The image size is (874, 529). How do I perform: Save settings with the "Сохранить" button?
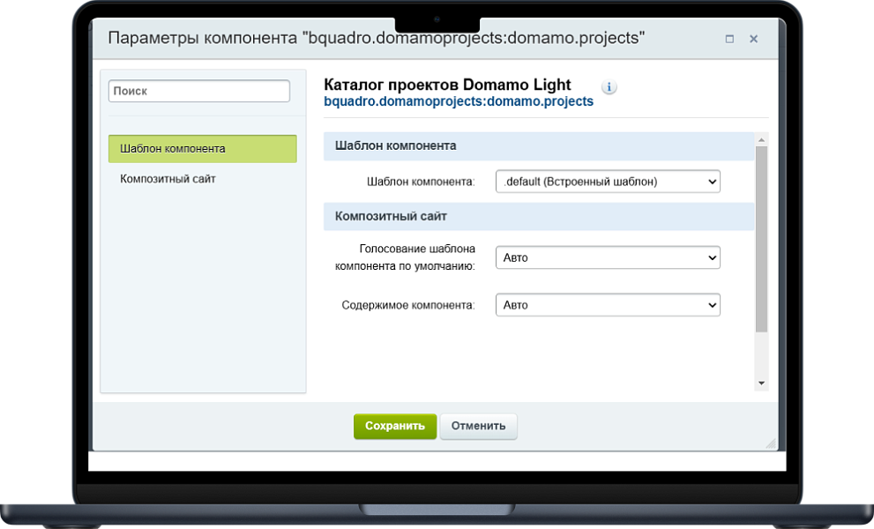(x=394, y=426)
